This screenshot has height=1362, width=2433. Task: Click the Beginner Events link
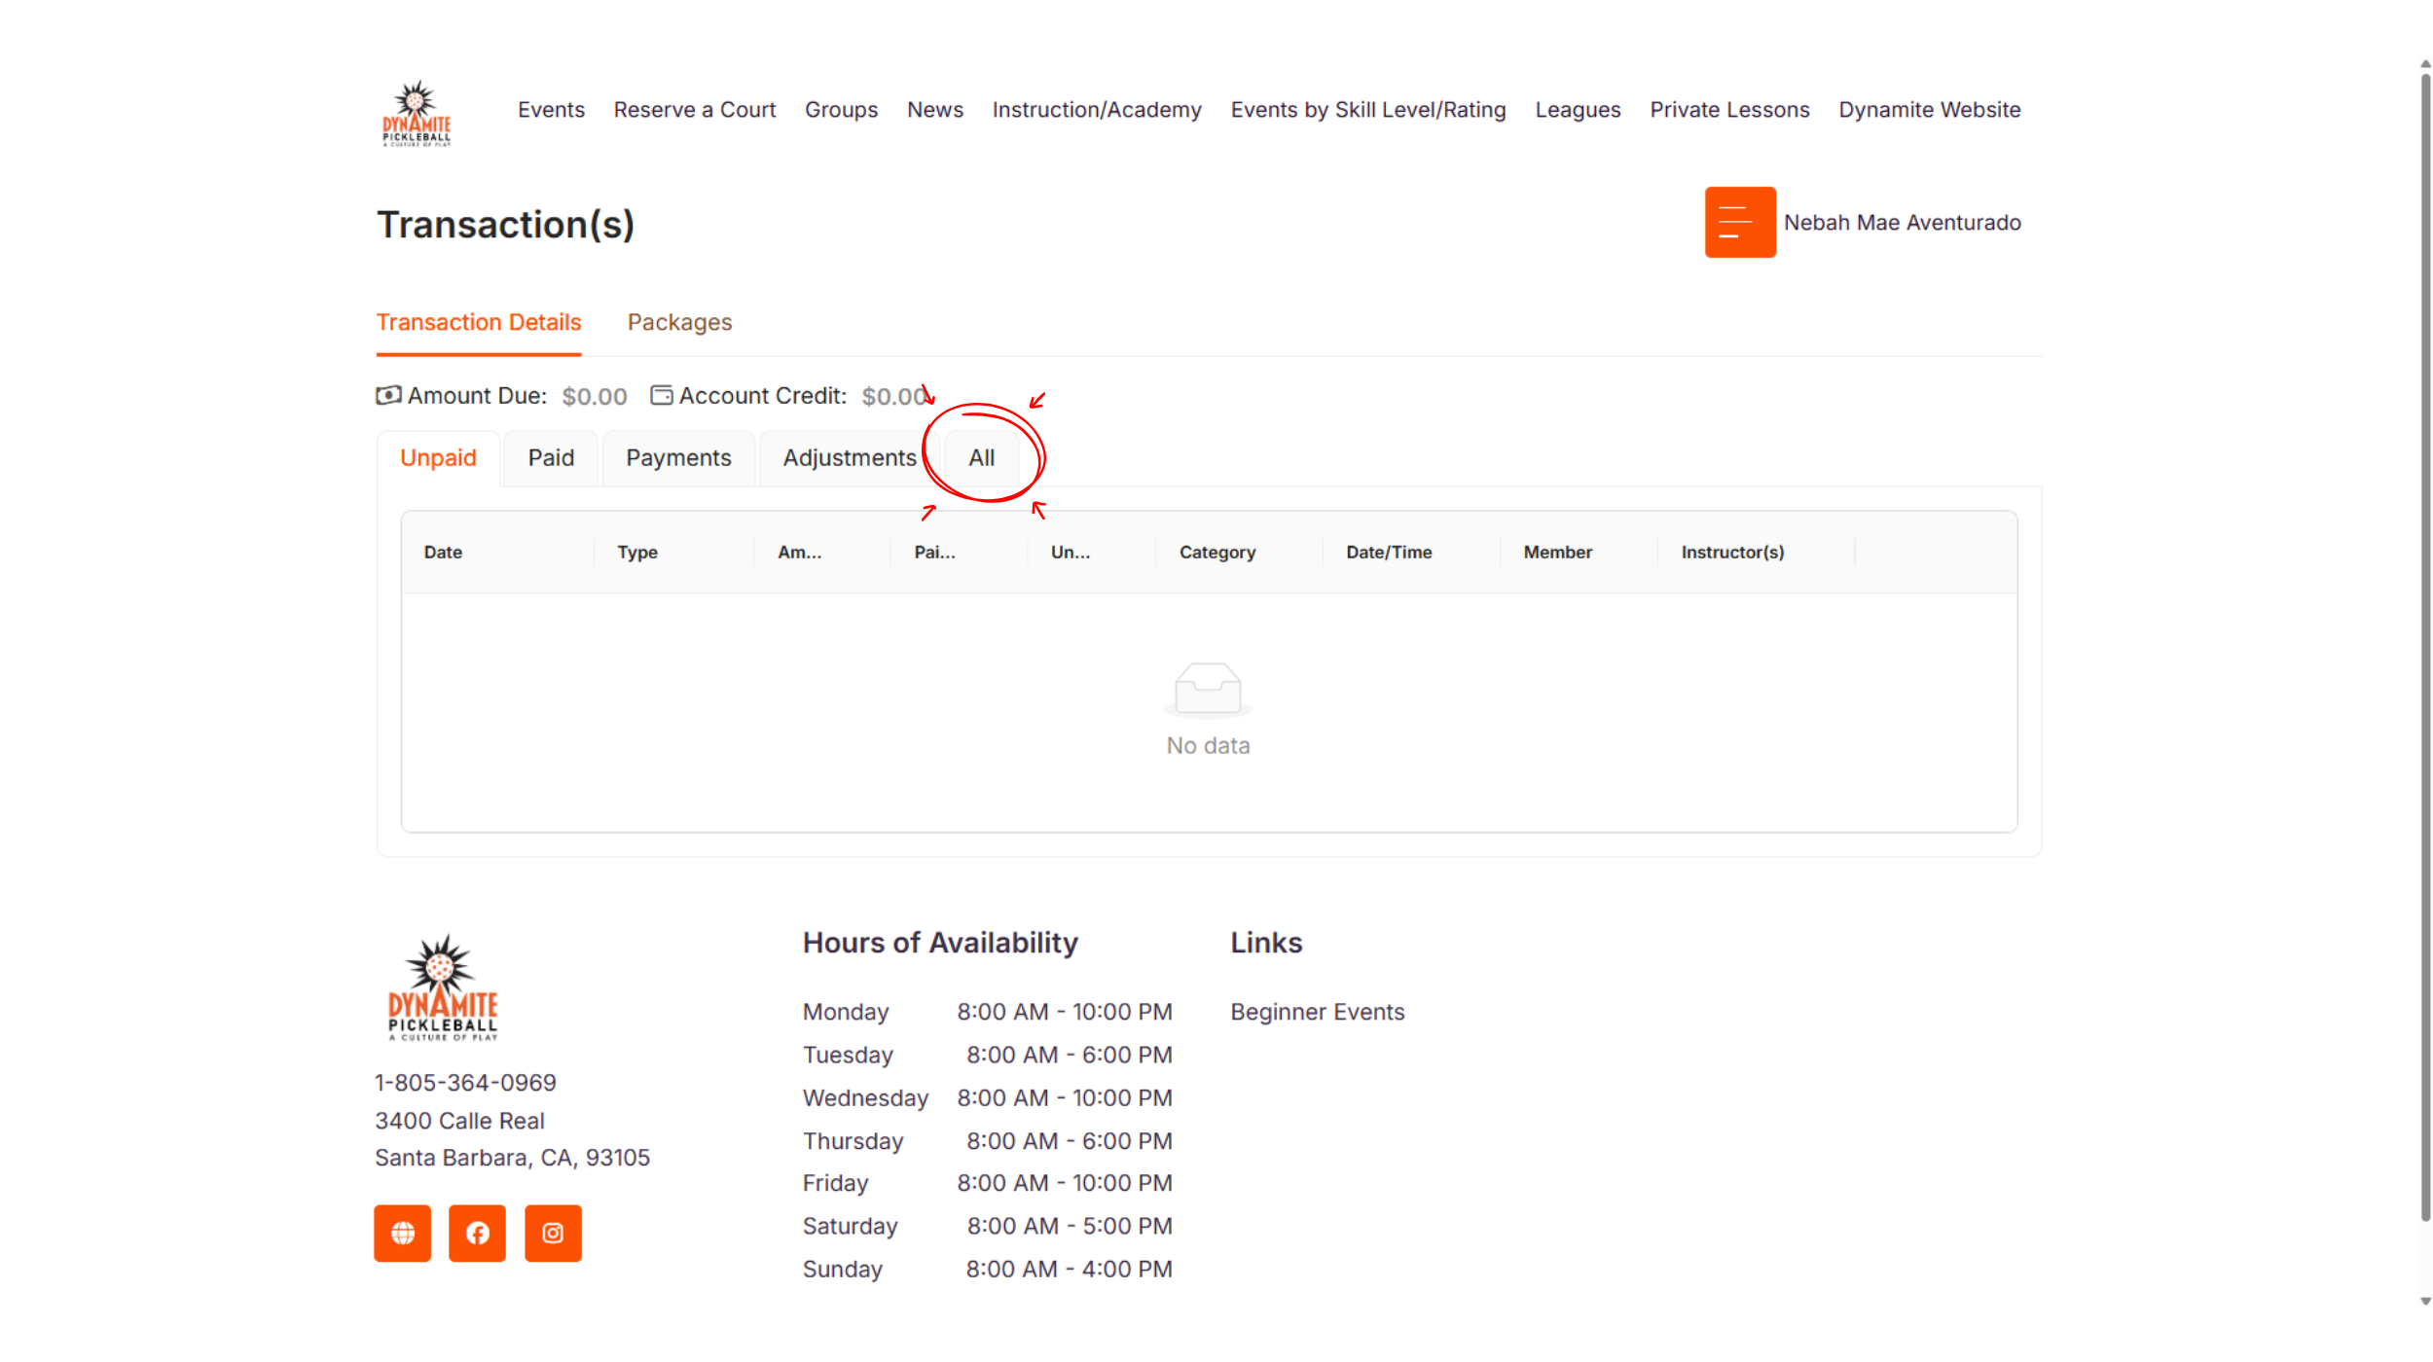click(x=1317, y=1012)
